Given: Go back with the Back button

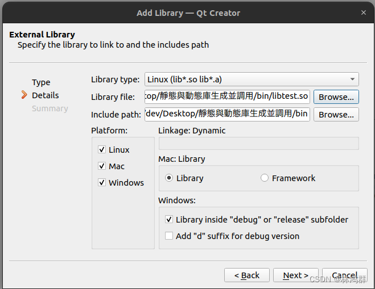Looking at the screenshot, I should pyautogui.click(x=247, y=275).
